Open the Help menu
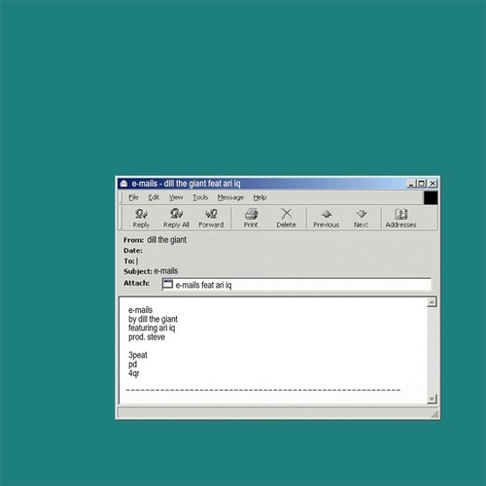Screen dimensions: 486x486 coord(260,197)
